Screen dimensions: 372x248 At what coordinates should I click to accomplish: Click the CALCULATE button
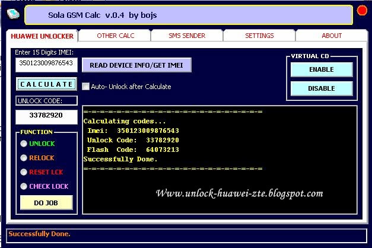pos(46,84)
